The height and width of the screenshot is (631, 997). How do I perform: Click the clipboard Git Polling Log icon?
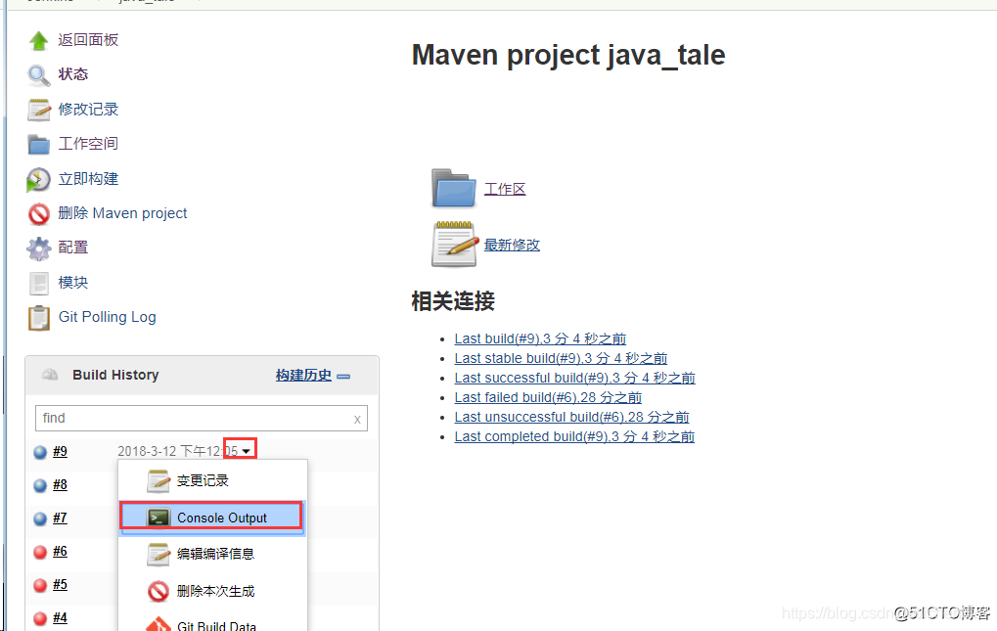[x=39, y=318]
